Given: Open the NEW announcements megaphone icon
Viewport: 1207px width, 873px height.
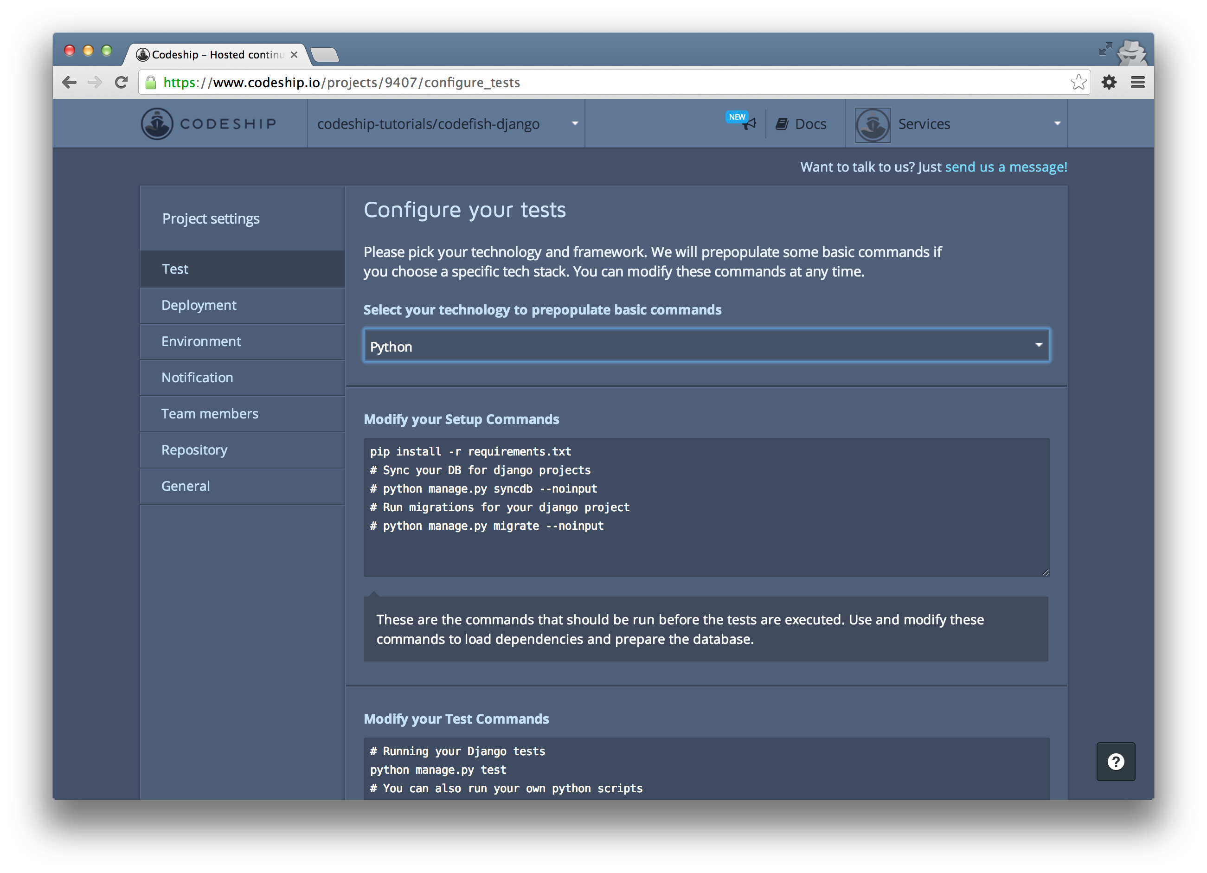Looking at the screenshot, I should [749, 123].
